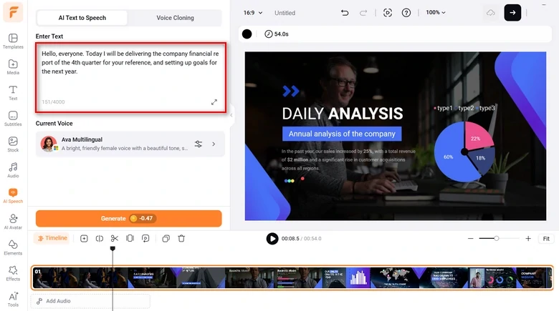Switch to the AI Text to Speech tab
Screen dimensions: 559x311
click(x=82, y=18)
